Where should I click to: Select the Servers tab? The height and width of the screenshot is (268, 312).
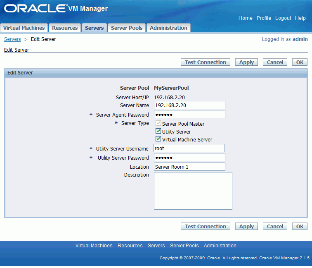[x=95, y=28]
